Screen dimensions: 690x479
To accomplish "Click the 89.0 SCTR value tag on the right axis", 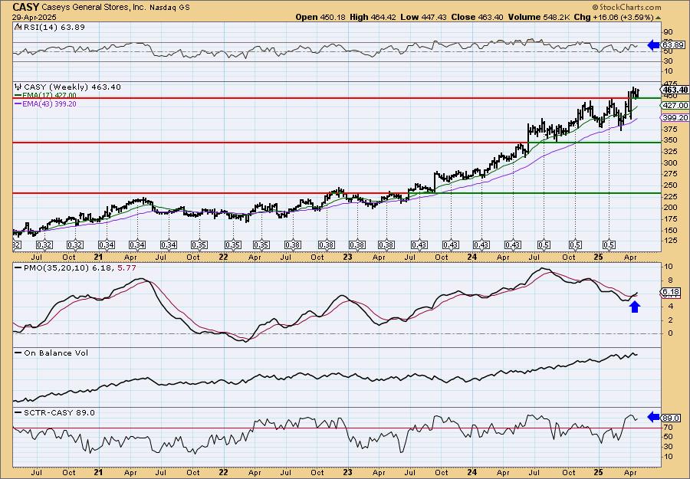I will pos(672,418).
